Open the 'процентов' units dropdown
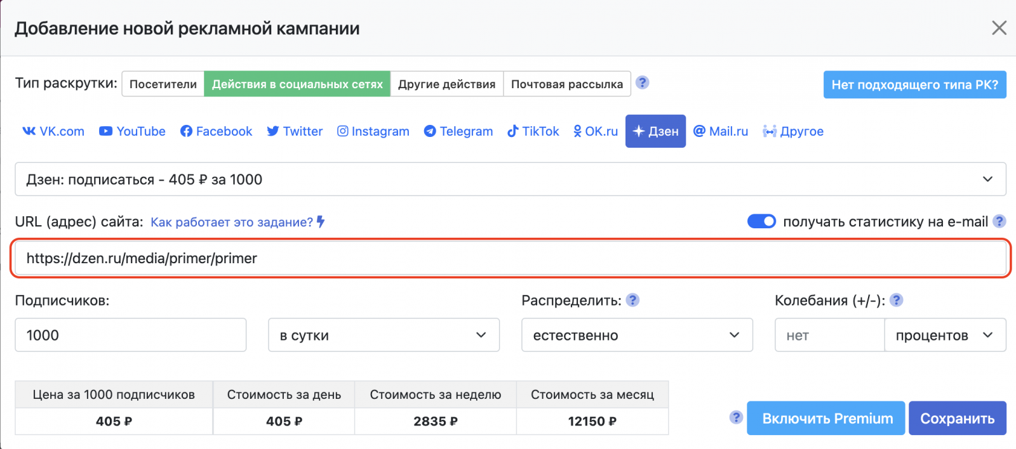Viewport: 1016px width, 449px height. (x=944, y=335)
